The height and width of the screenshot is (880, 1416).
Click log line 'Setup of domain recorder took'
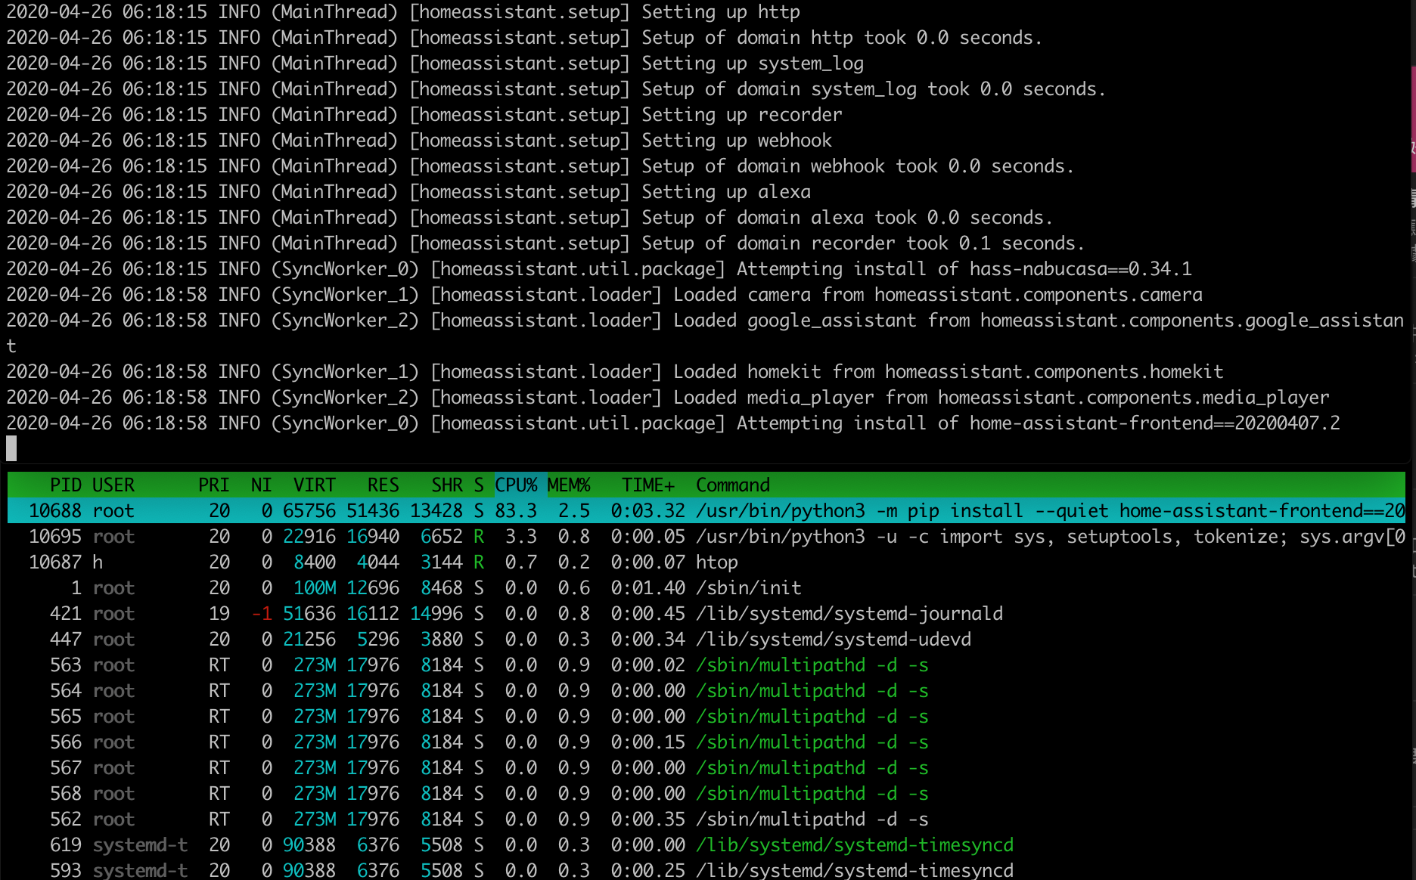(x=545, y=243)
